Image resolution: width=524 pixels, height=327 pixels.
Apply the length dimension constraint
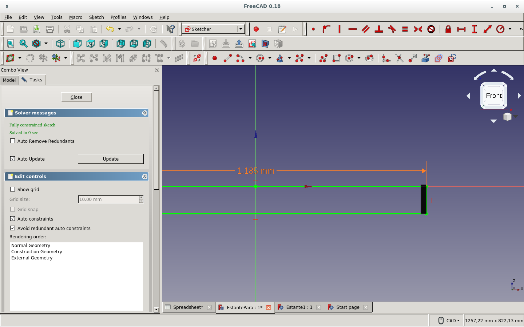(488, 29)
